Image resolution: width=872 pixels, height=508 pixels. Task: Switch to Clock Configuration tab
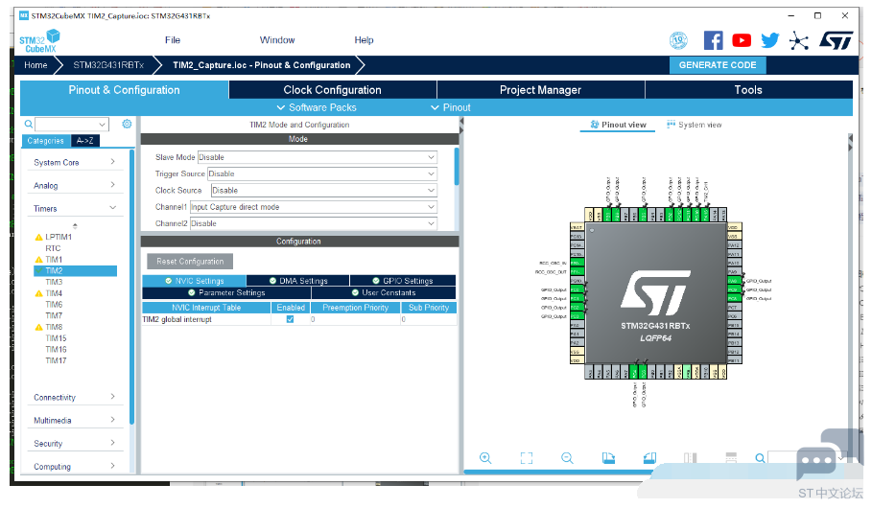tap(332, 90)
